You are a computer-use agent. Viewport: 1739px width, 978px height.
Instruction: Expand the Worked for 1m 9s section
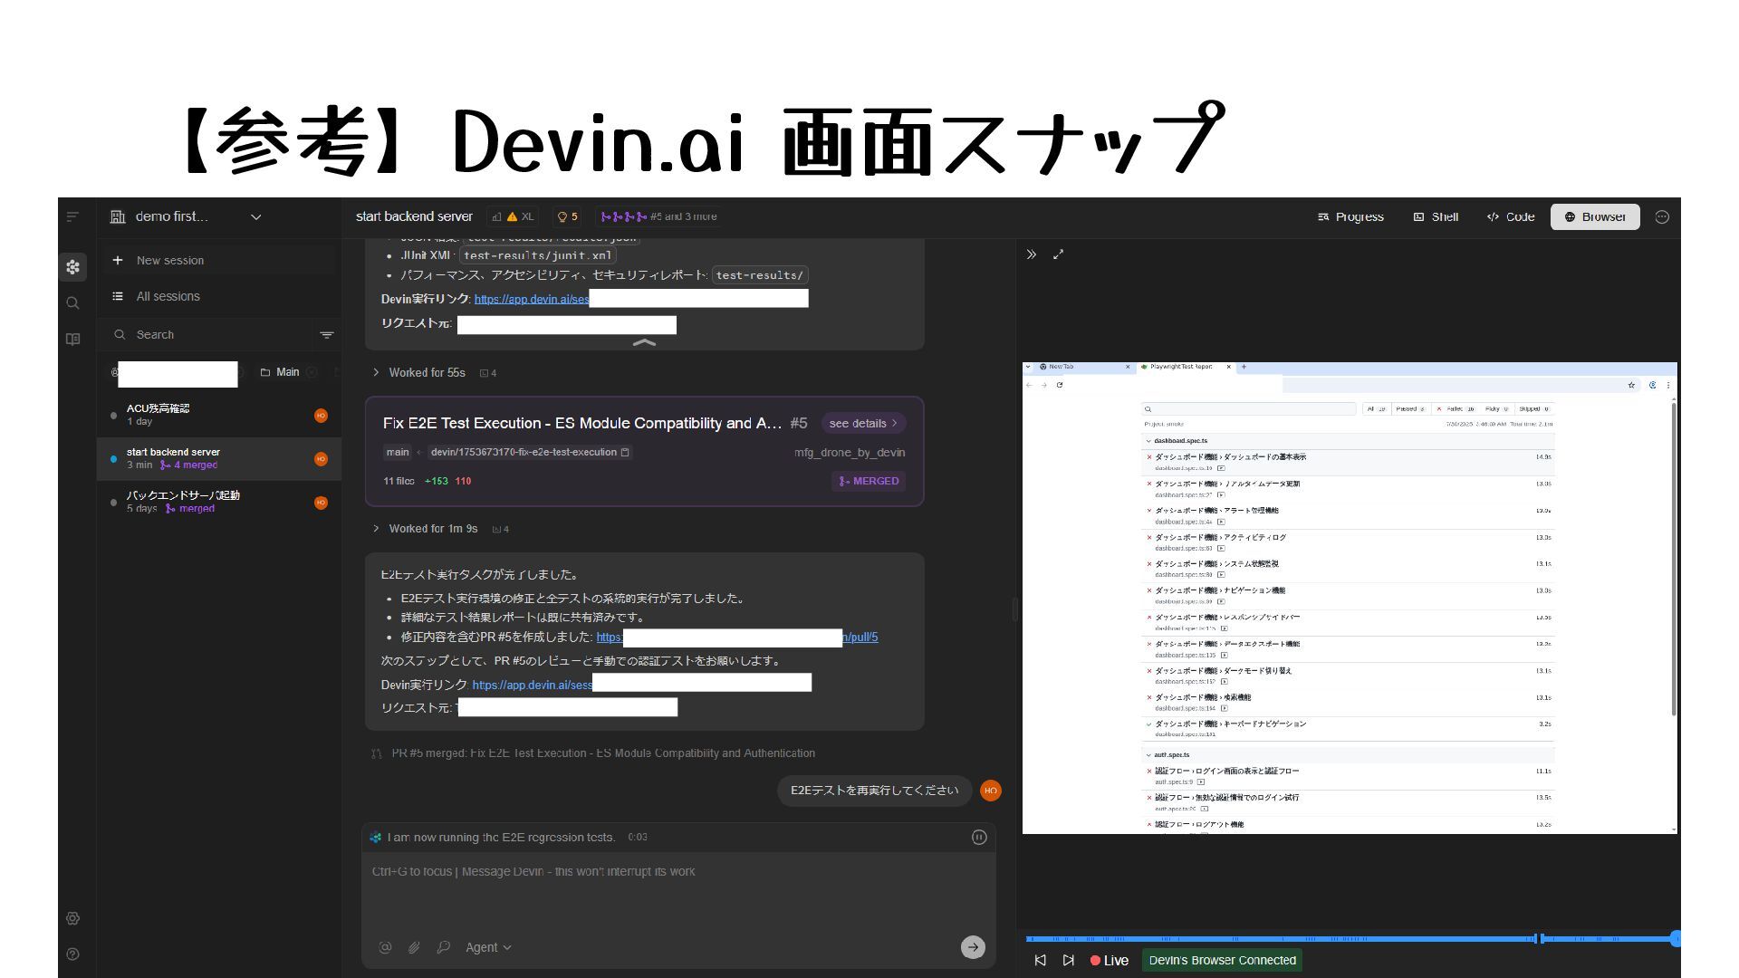tap(433, 529)
